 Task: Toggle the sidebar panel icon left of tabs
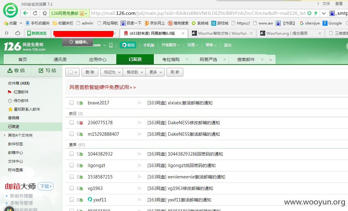[7, 33]
